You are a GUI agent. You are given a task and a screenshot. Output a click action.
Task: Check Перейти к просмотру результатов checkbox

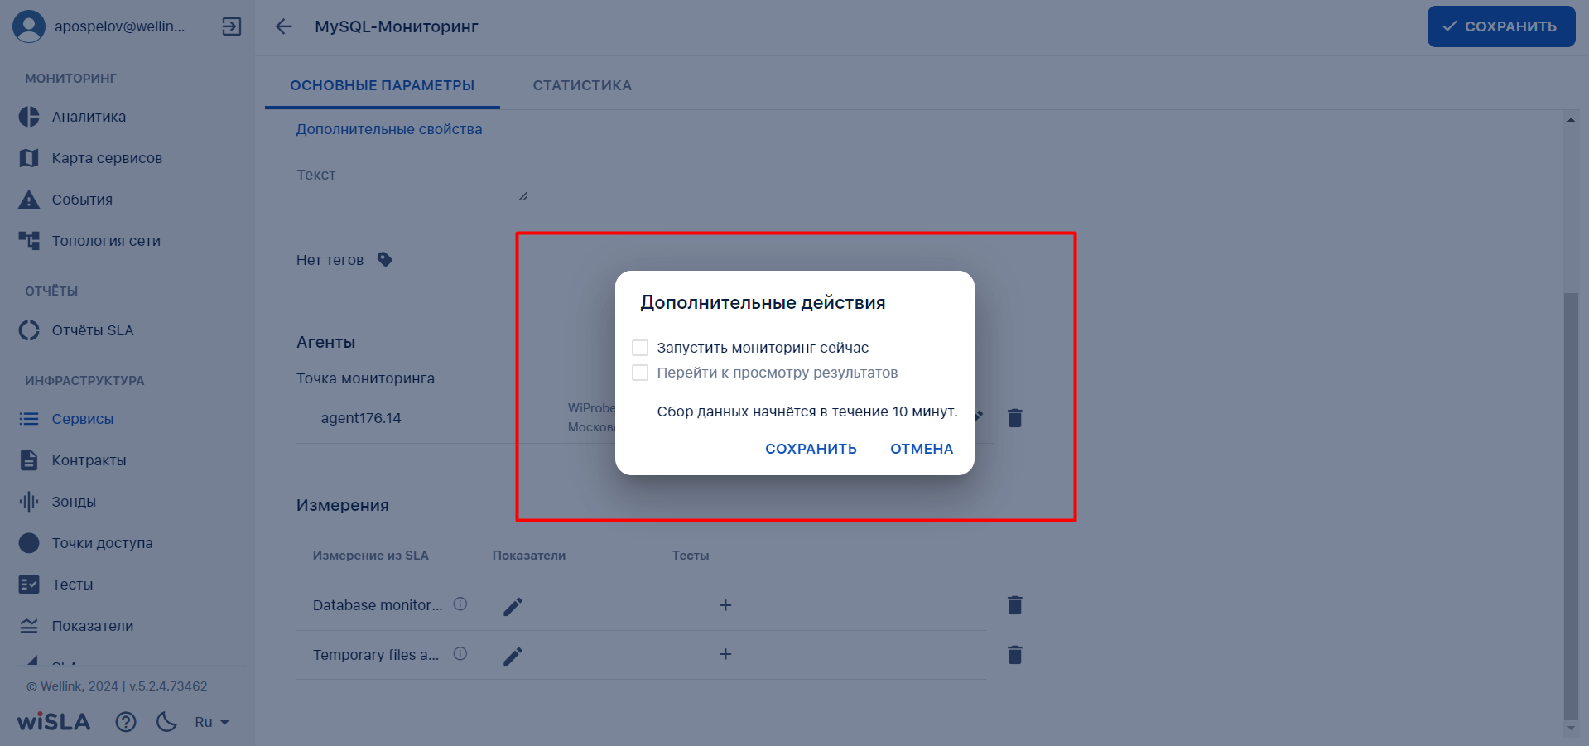[x=640, y=373]
